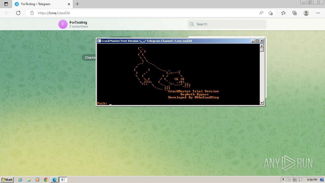The image size is (325, 183).
Task: Click the CrackMaster Trial Version text
Action: (193, 91)
